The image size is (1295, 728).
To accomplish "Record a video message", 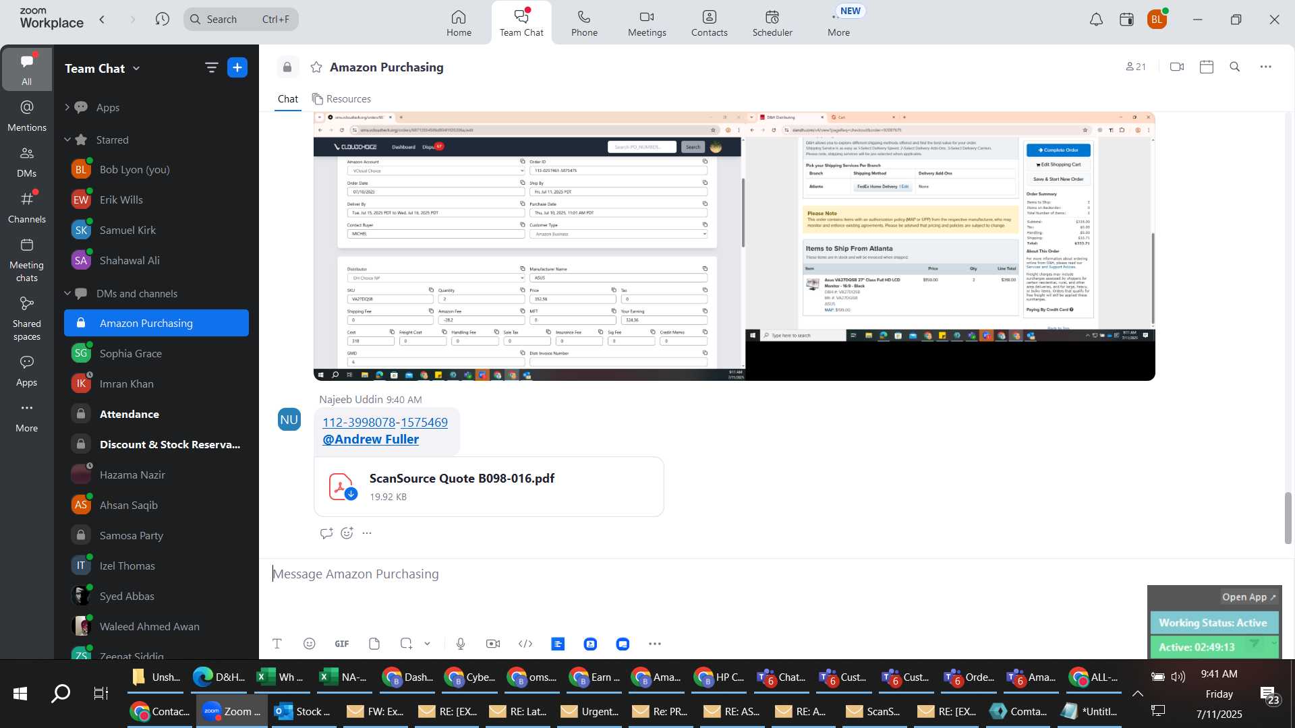I will click(493, 644).
